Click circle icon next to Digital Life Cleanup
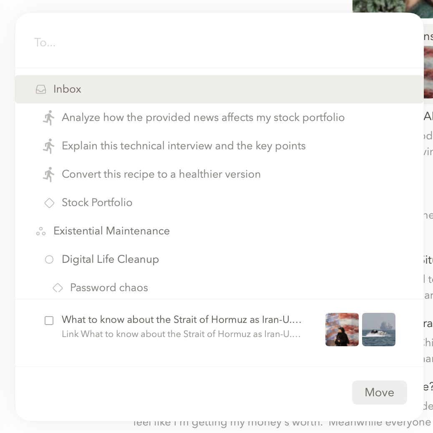 [49, 259]
